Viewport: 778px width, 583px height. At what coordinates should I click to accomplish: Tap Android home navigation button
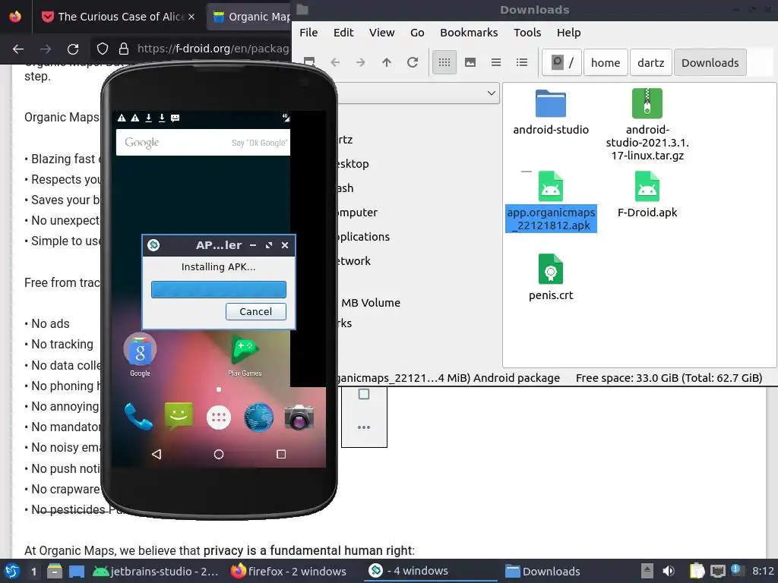[x=218, y=454]
